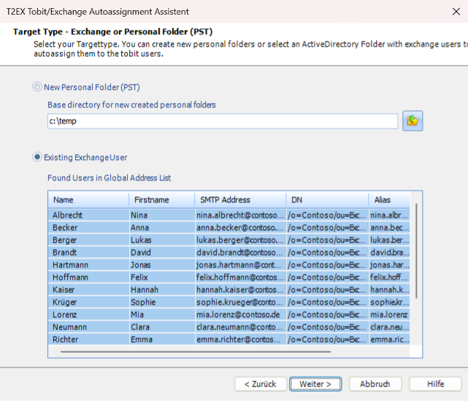Click the horizontal scrollbar below the user list

[196, 352]
